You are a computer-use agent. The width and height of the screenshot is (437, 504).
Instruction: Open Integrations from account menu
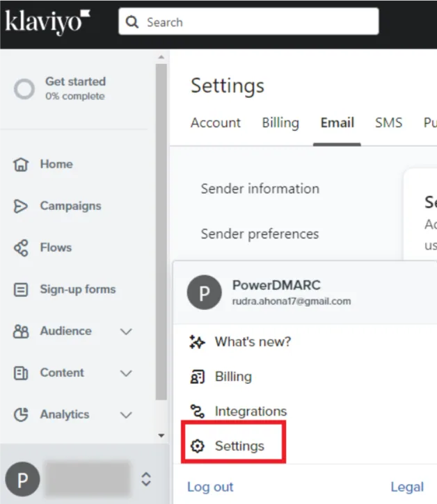click(251, 412)
